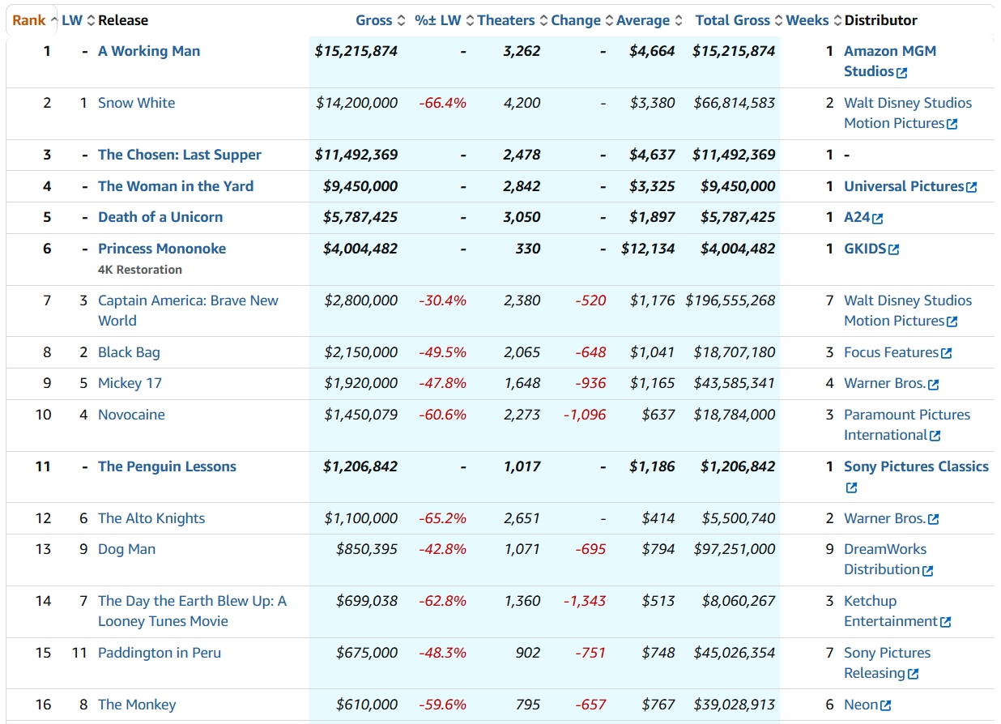Open the Snow White release link
The image size is (1001, 724).
[136, 103]
